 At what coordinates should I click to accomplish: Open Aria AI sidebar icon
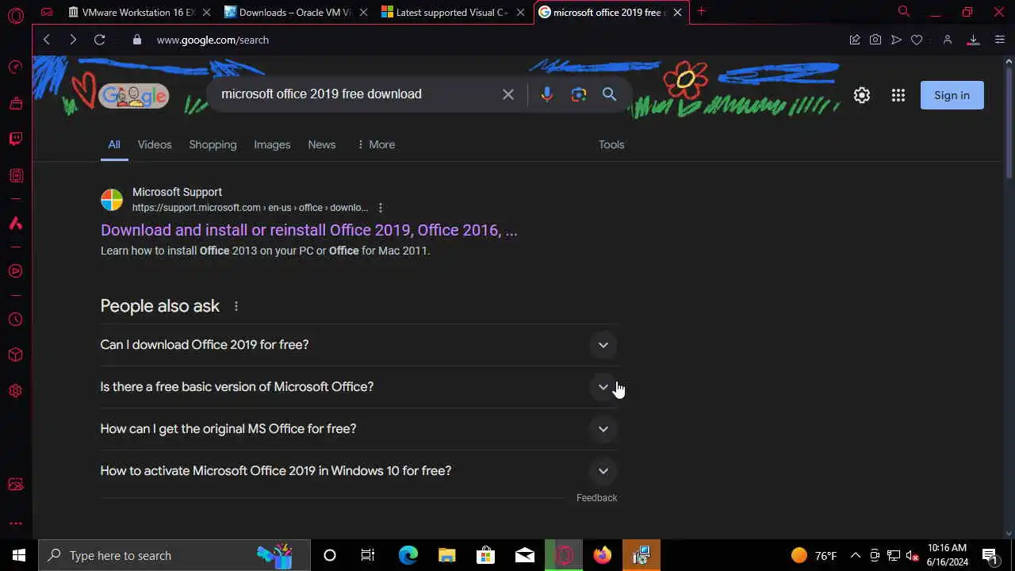point(16,224)
